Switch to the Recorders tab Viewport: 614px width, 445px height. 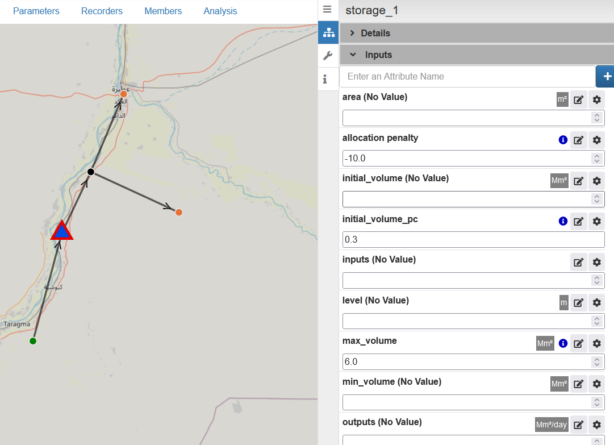[x=102, y=11]
